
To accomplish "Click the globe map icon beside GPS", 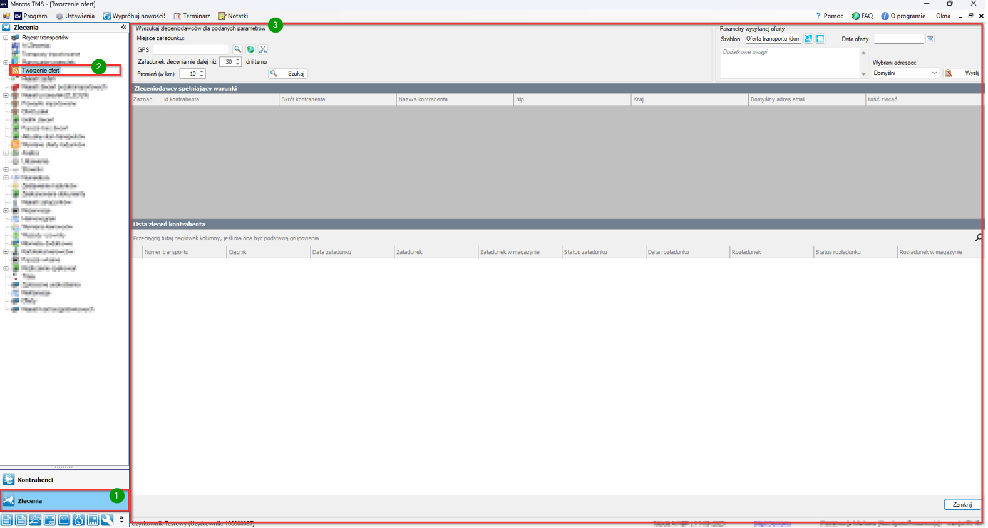I will (250, 49).
